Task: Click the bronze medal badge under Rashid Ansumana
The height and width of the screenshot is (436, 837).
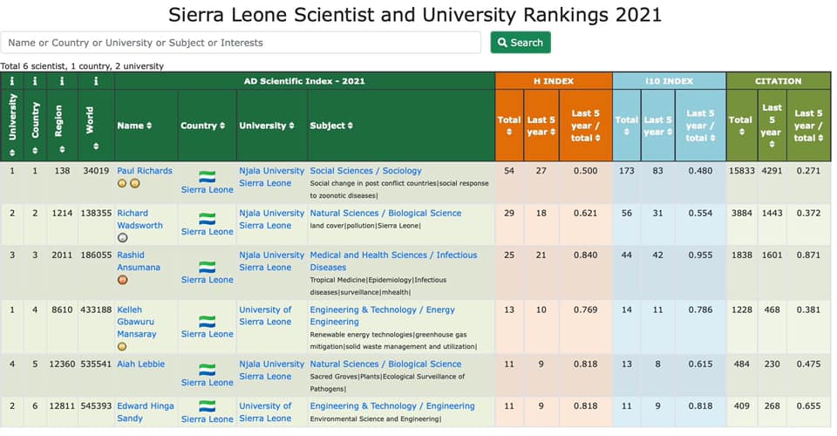Action: coord(122,280)
